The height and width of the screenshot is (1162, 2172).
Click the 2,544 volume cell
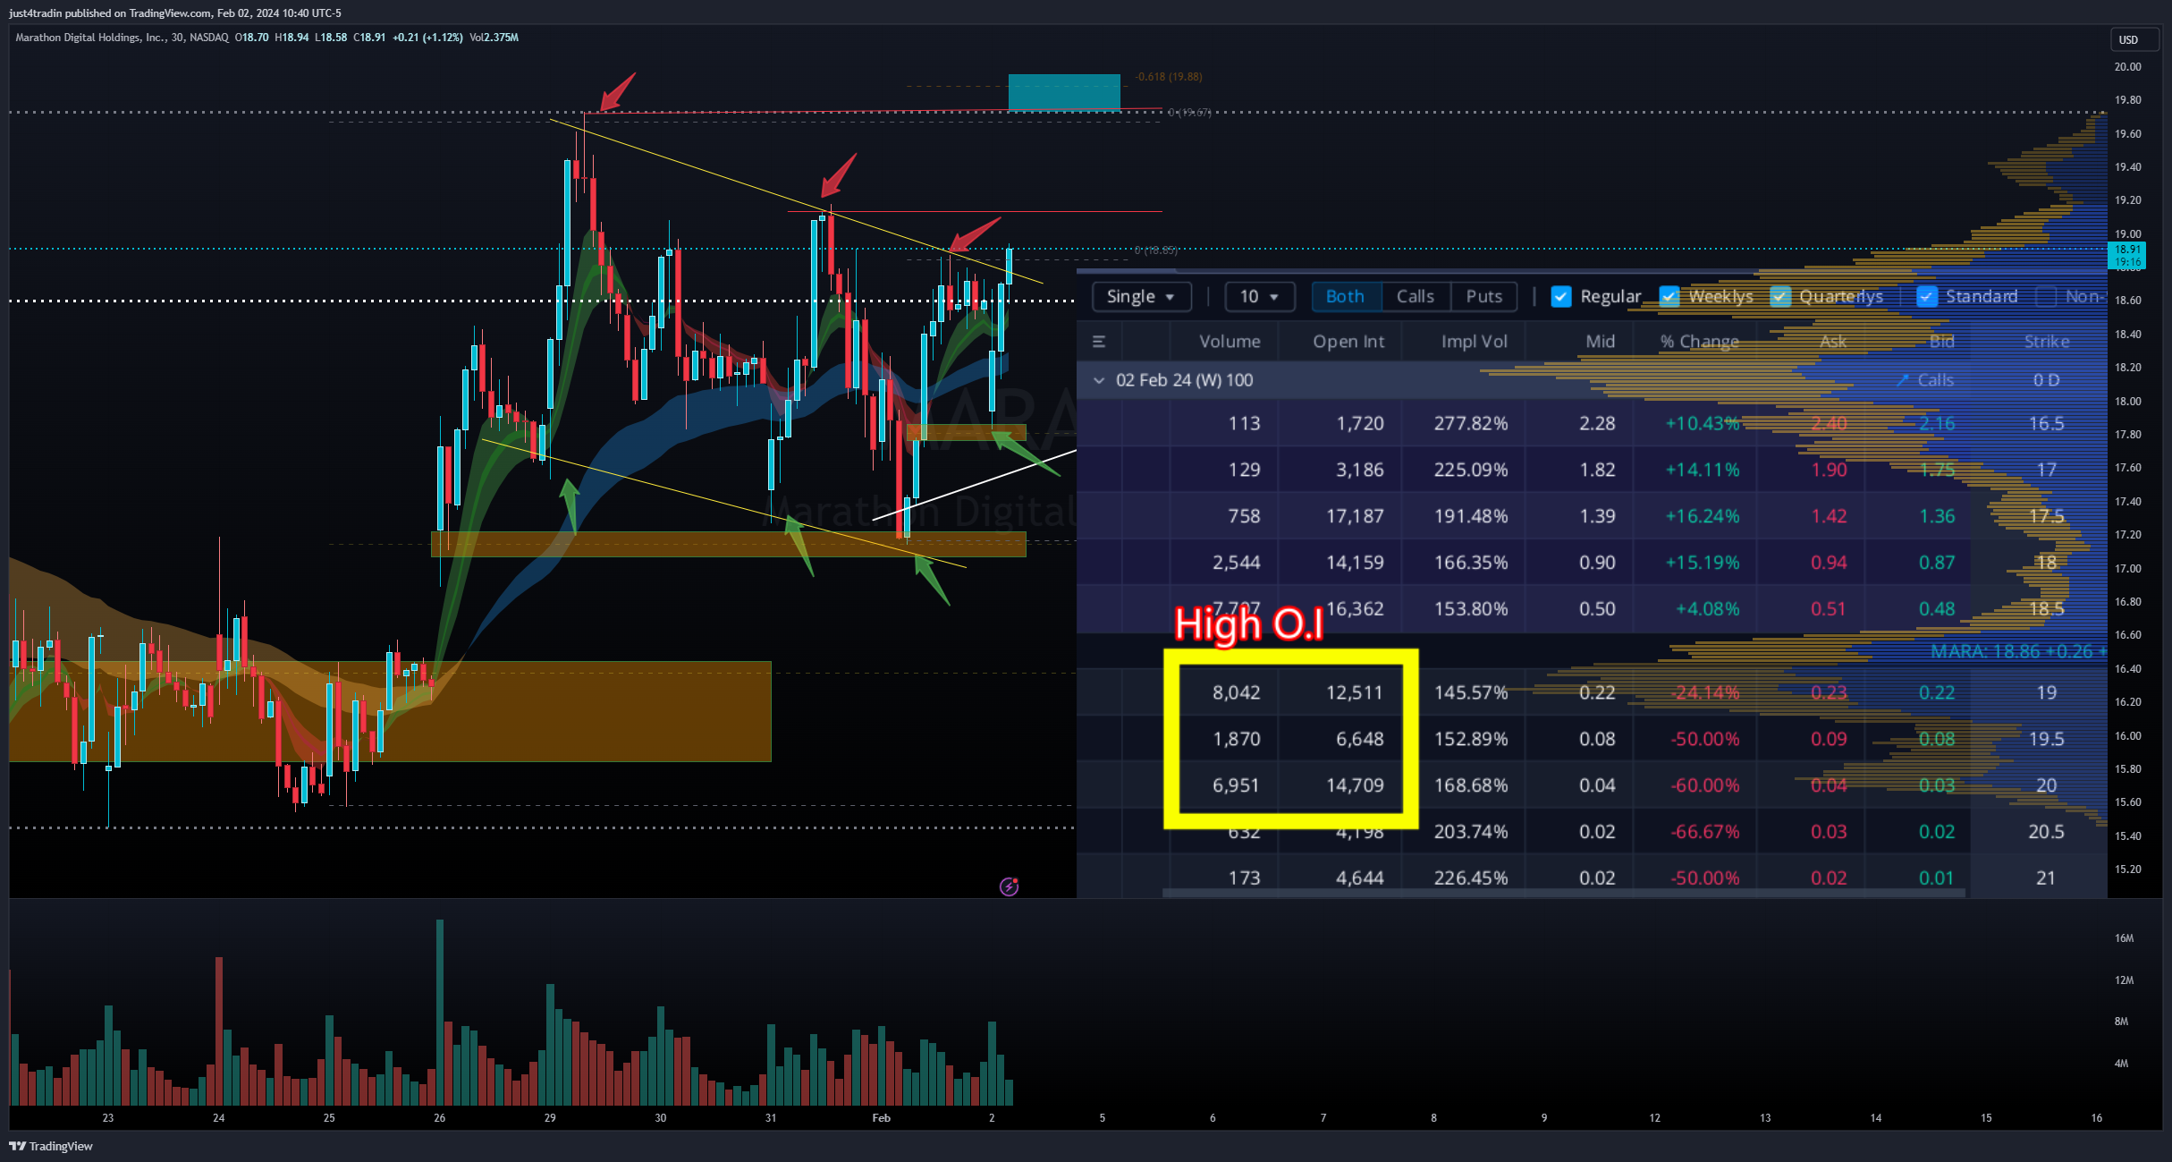pos(1236,563)
